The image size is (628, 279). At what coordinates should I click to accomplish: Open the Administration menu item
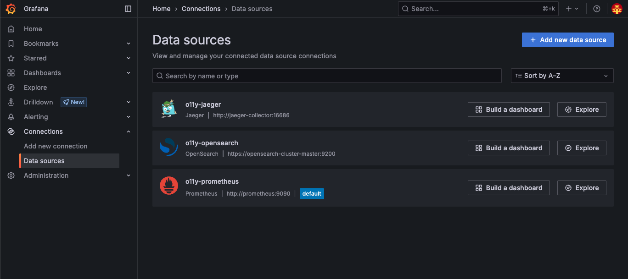[46, 175]
